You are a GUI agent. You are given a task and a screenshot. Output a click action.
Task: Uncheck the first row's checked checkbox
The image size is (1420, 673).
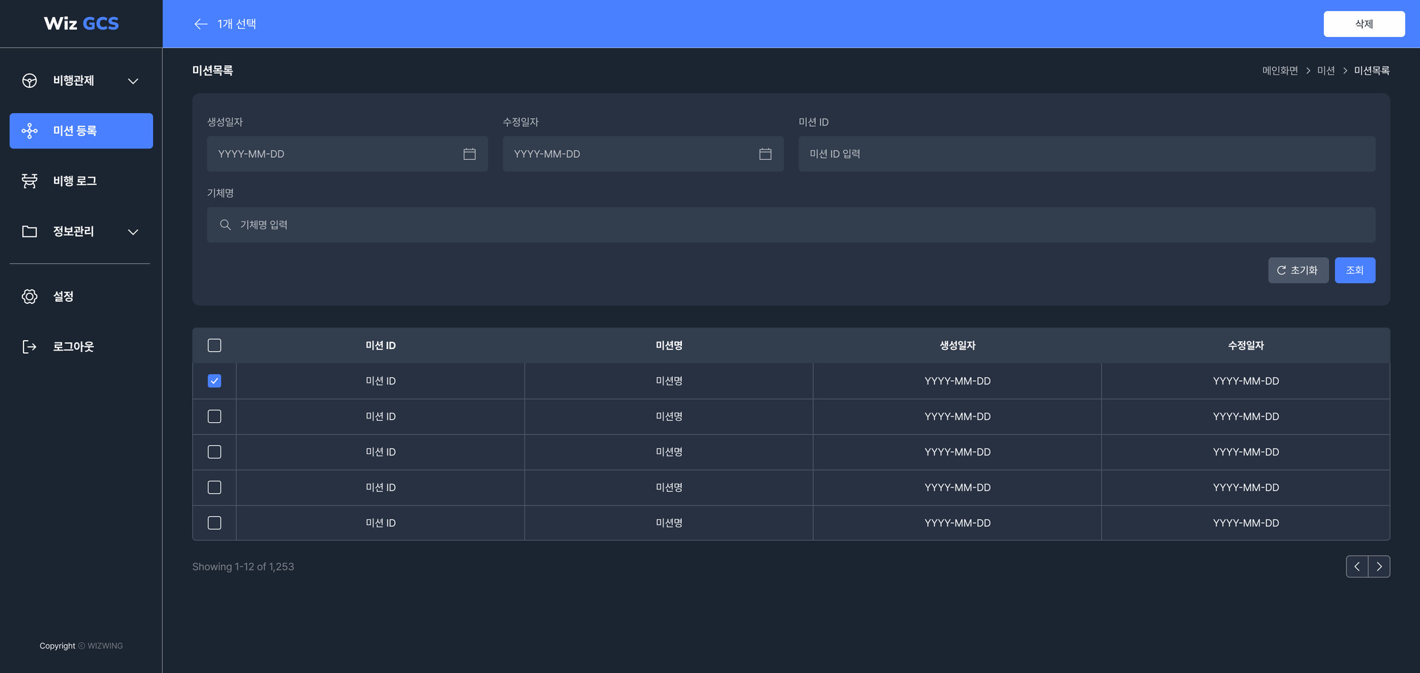[x=214, y=381]
